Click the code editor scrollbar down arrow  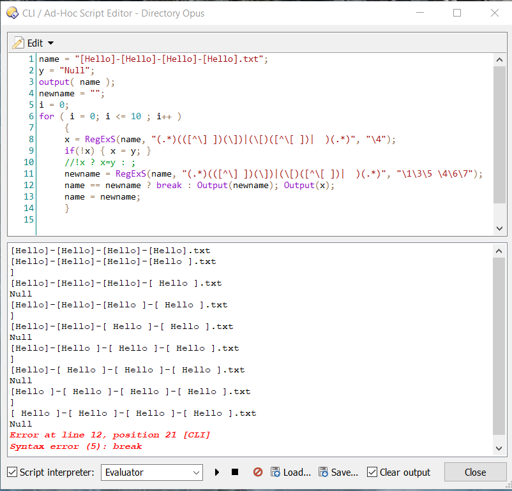pyautogui.click(x=499, y=228)
